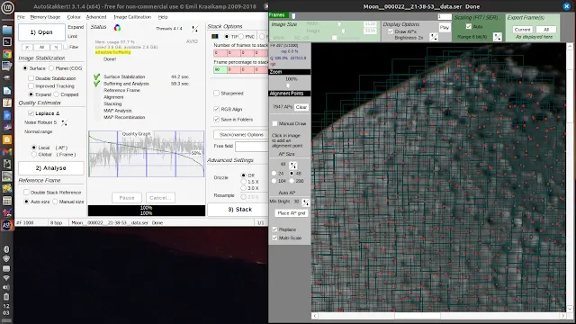Screen dimensions: 576x324
Task: Open Chrome from the dock
Action: (7, 54)
